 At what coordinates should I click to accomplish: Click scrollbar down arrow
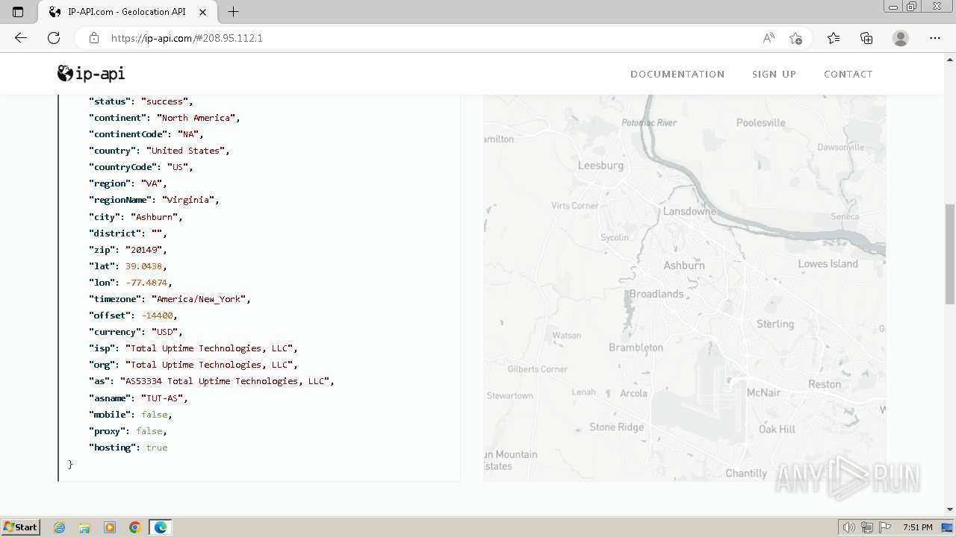(x=950, y=509)
